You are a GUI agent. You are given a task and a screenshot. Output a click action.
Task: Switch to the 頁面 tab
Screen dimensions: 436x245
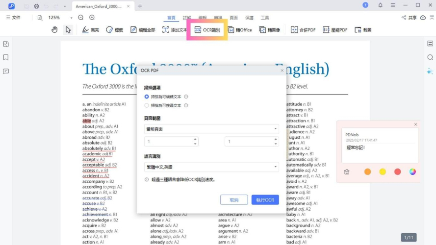(233, 18)
